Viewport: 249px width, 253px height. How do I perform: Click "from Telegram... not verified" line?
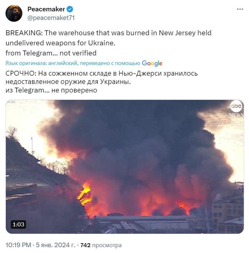(x=51, y=53)
